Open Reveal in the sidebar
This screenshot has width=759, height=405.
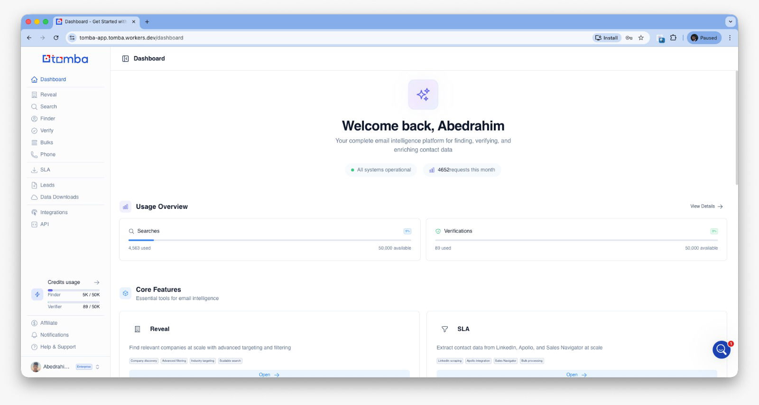[x=48, y=94]
